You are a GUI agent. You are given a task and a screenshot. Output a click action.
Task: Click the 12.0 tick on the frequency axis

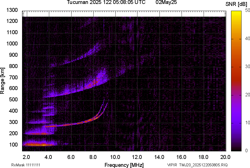tap(137, 157)
